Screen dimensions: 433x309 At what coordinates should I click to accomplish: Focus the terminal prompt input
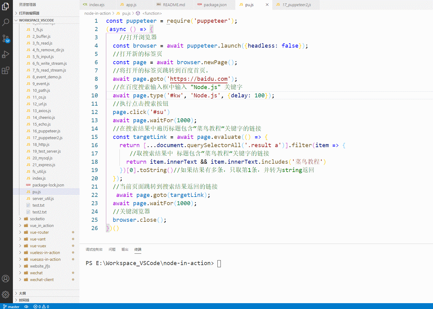(x=219, y=263)
